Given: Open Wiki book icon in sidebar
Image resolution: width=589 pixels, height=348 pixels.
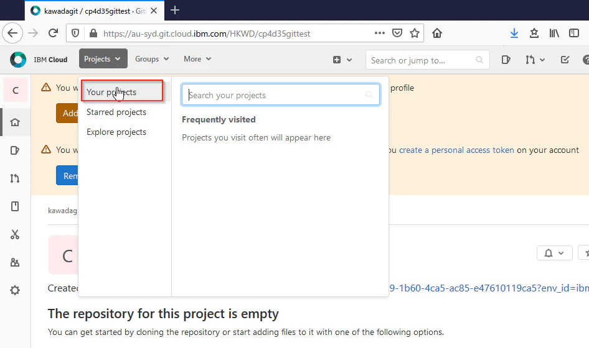Looking at the screenshot, I should [x=15, y=206].
